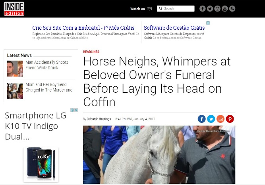Close the LG smartphone ad
Viewport: 265px width, 185px height.
tap(76, 110)
